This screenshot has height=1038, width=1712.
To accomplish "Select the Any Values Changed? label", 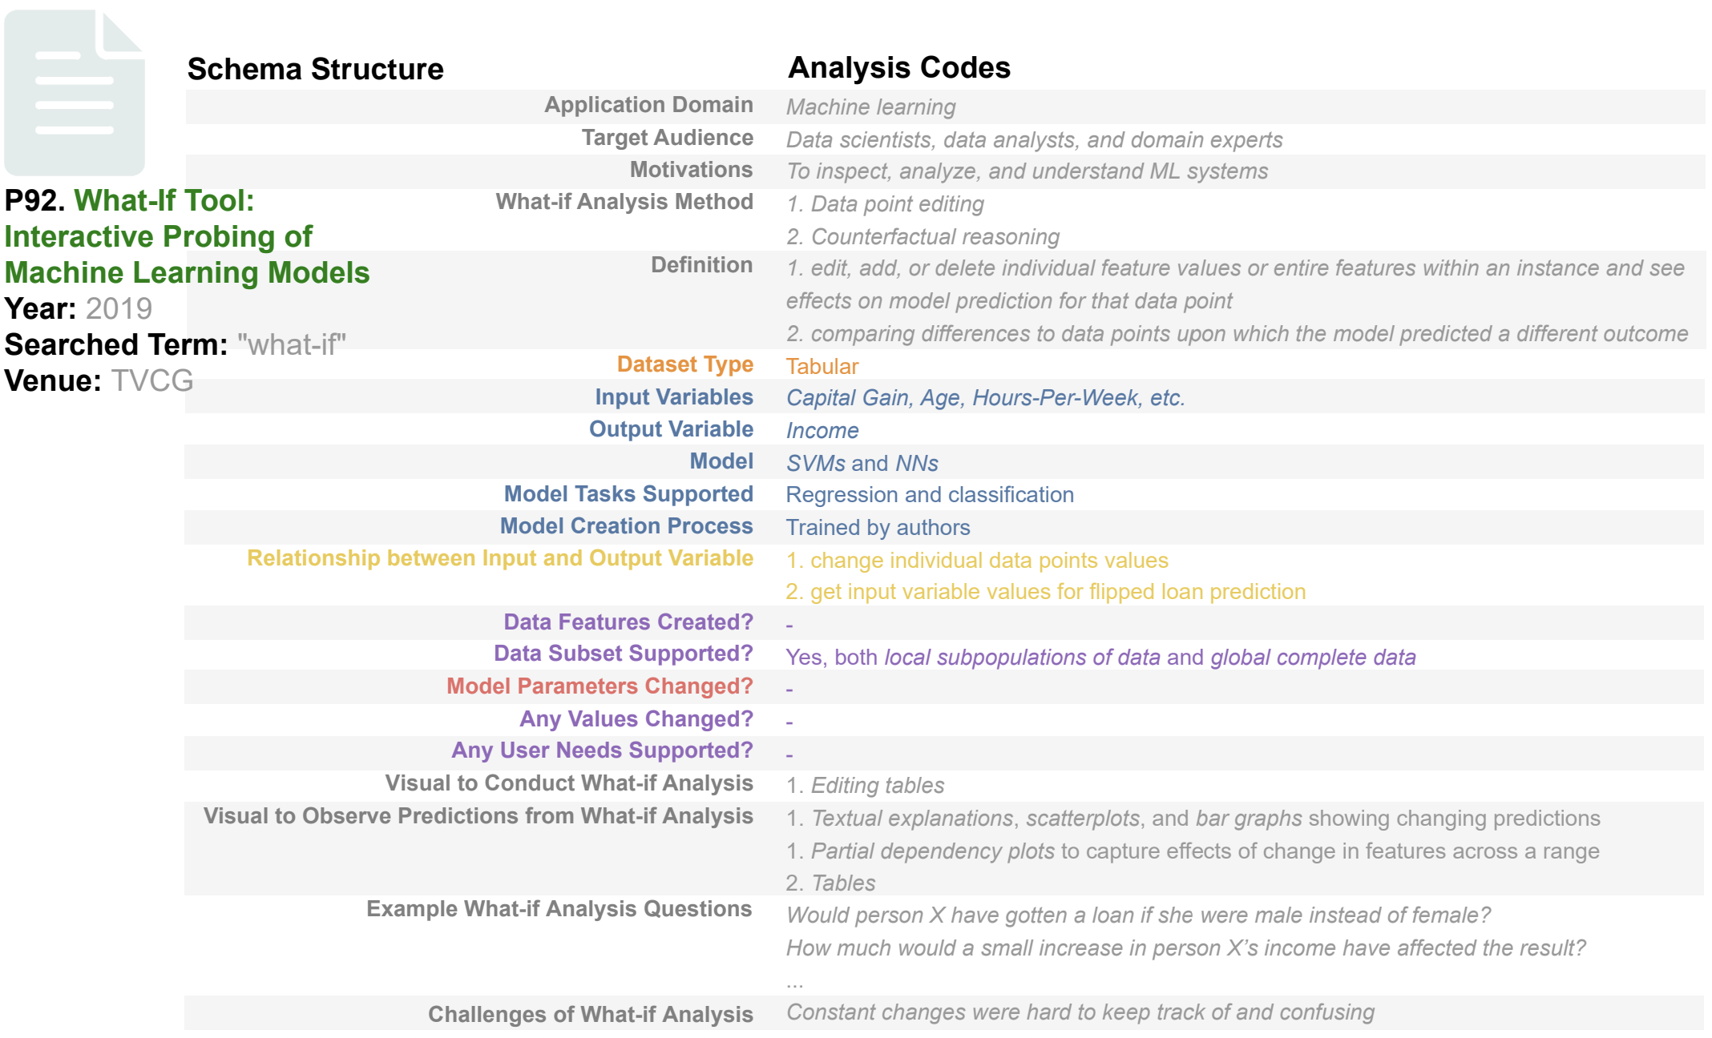I will tap(636, 719).
